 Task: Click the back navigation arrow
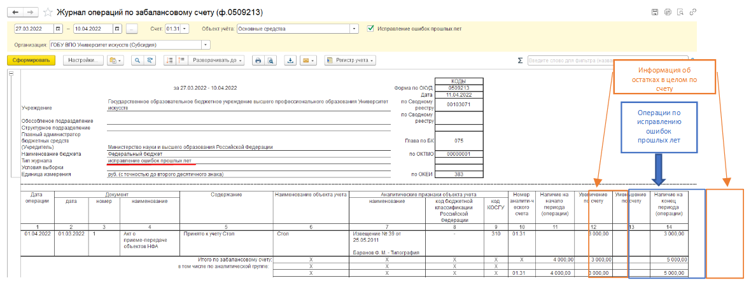[x=15, y=13]
